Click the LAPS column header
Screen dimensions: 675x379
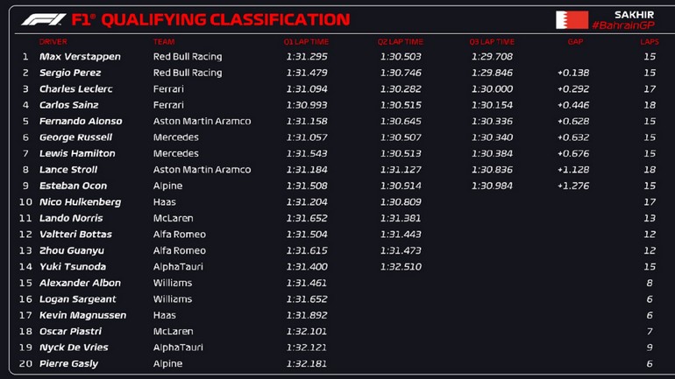650,41
